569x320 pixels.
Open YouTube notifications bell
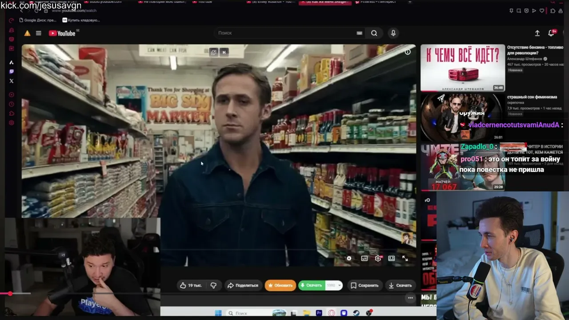551,33
